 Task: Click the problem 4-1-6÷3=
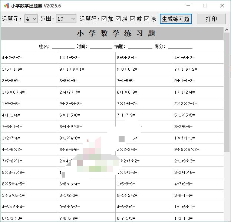point(184,58)
